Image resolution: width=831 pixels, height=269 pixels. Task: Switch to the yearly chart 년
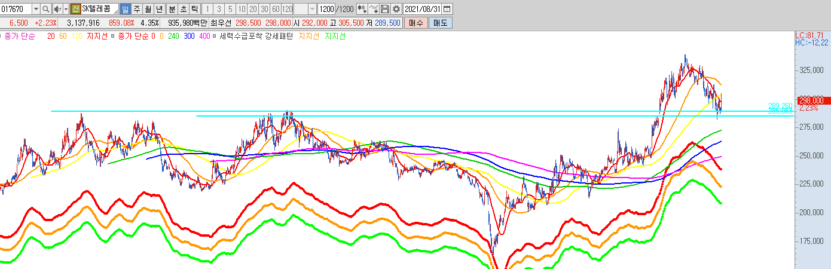tap(159, 9)
